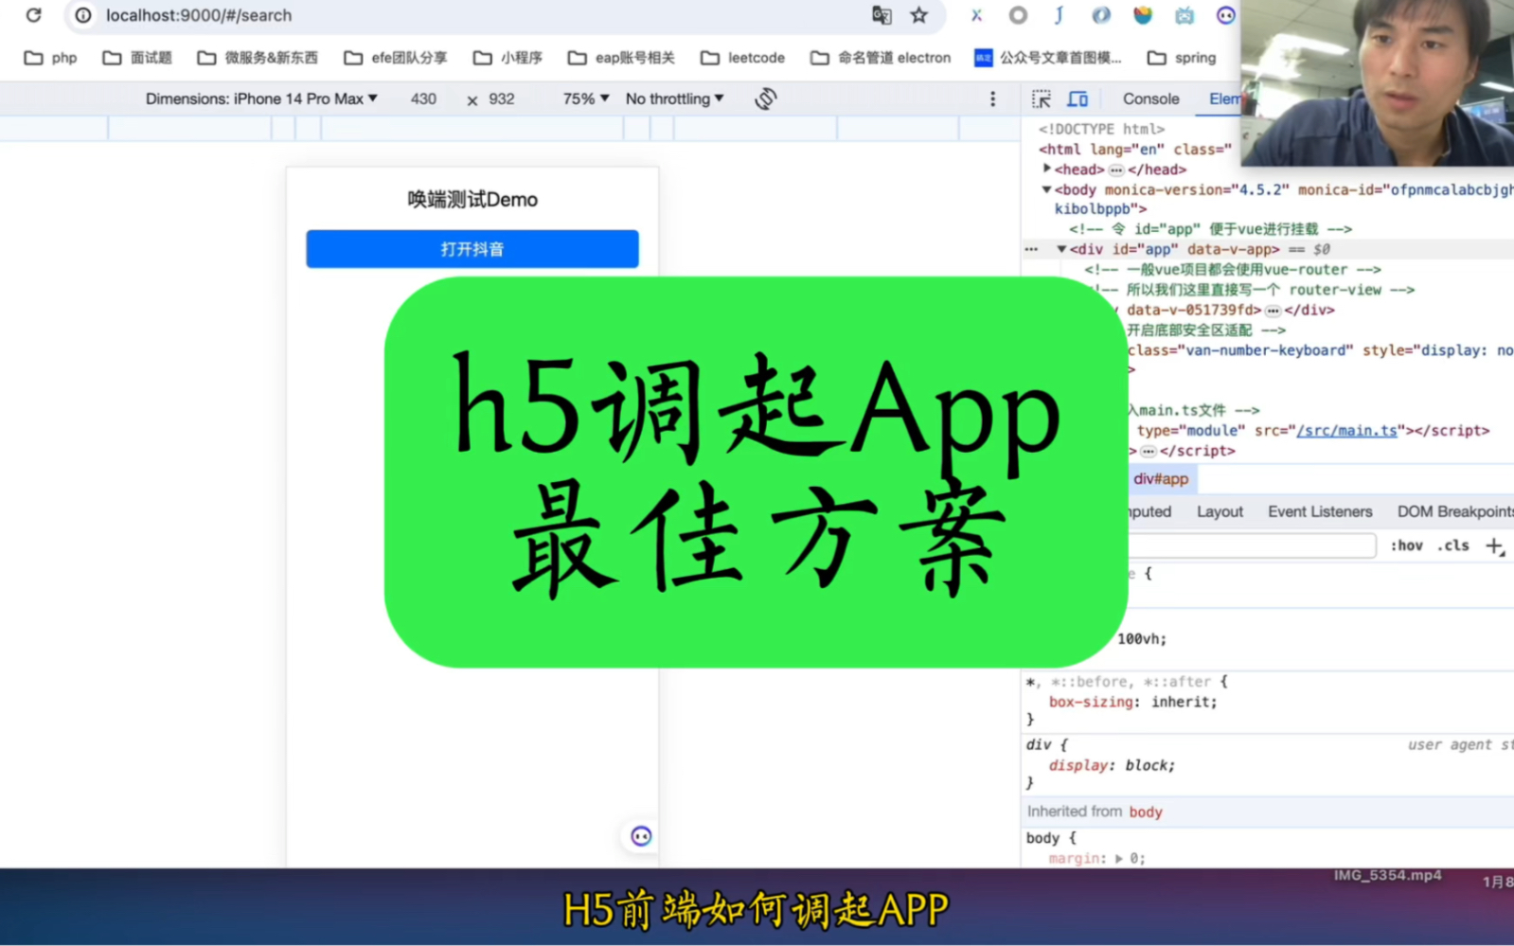Click the blue J-shaped extension icon
The width and height of the screenshot is (1514, 946).
pyautogui.click(x=1060, y=15)
